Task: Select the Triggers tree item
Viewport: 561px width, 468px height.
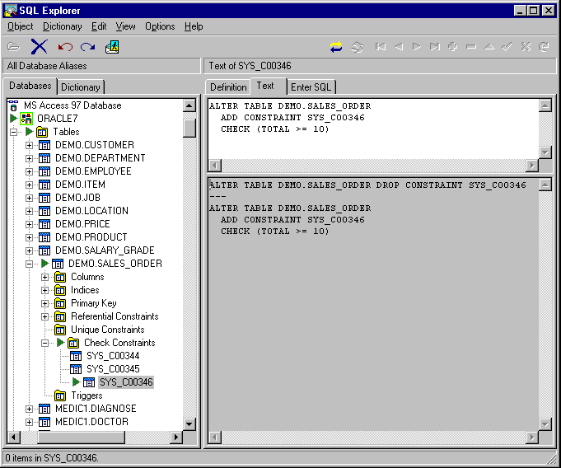Action: (x=86, y=395)
